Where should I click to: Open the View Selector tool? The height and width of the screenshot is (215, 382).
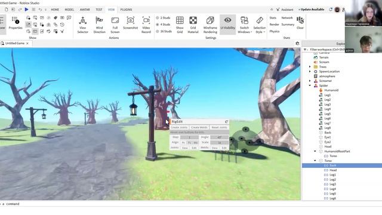click(82, 25)
